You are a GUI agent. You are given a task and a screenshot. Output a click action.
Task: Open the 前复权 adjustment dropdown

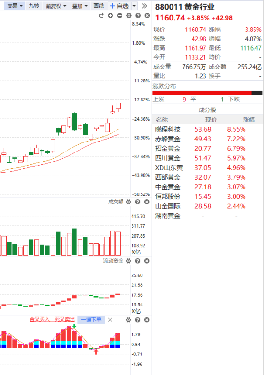point(56,6)
